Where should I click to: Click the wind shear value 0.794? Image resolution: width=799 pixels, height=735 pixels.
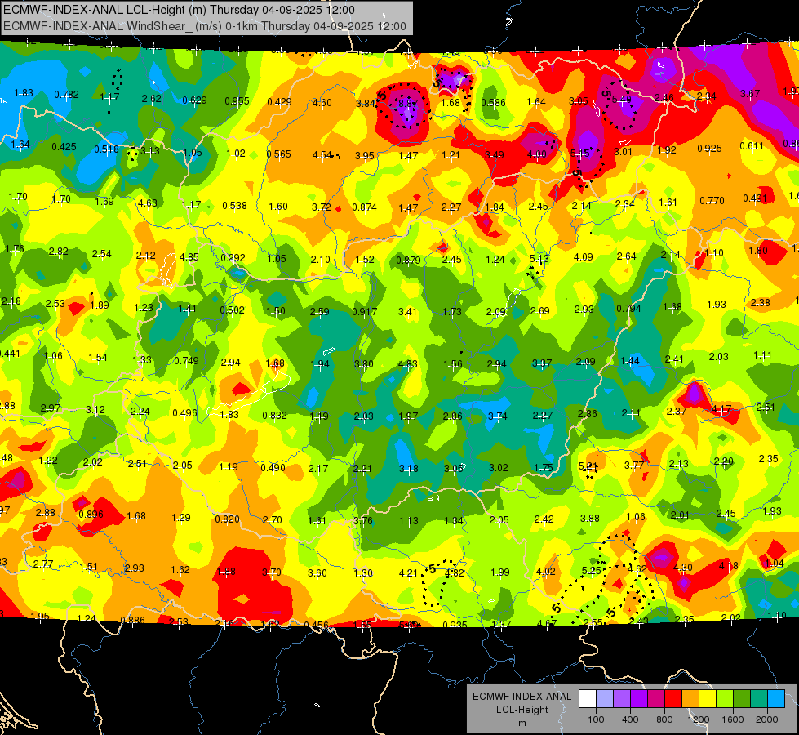(628, 309)
